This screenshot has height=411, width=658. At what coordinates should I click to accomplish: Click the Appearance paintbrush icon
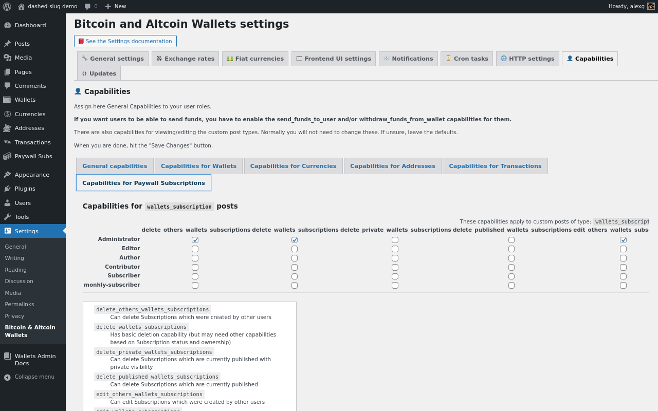(7, 175)
